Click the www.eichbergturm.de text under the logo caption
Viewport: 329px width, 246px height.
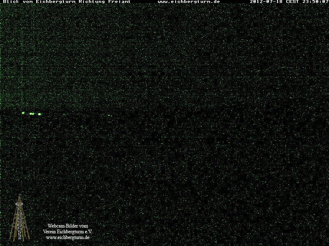(68, 238)
